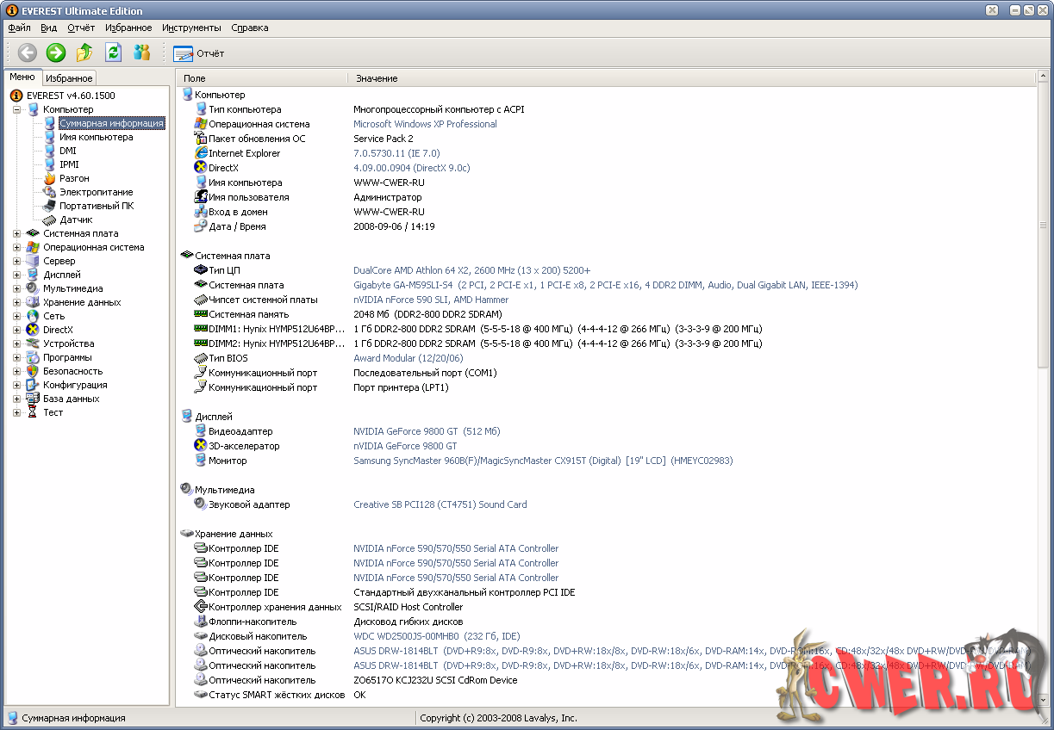Click the Refresh toolbar icon
Screen dimensions: 1054x730
pyautogui.click(x=113, y=53)
